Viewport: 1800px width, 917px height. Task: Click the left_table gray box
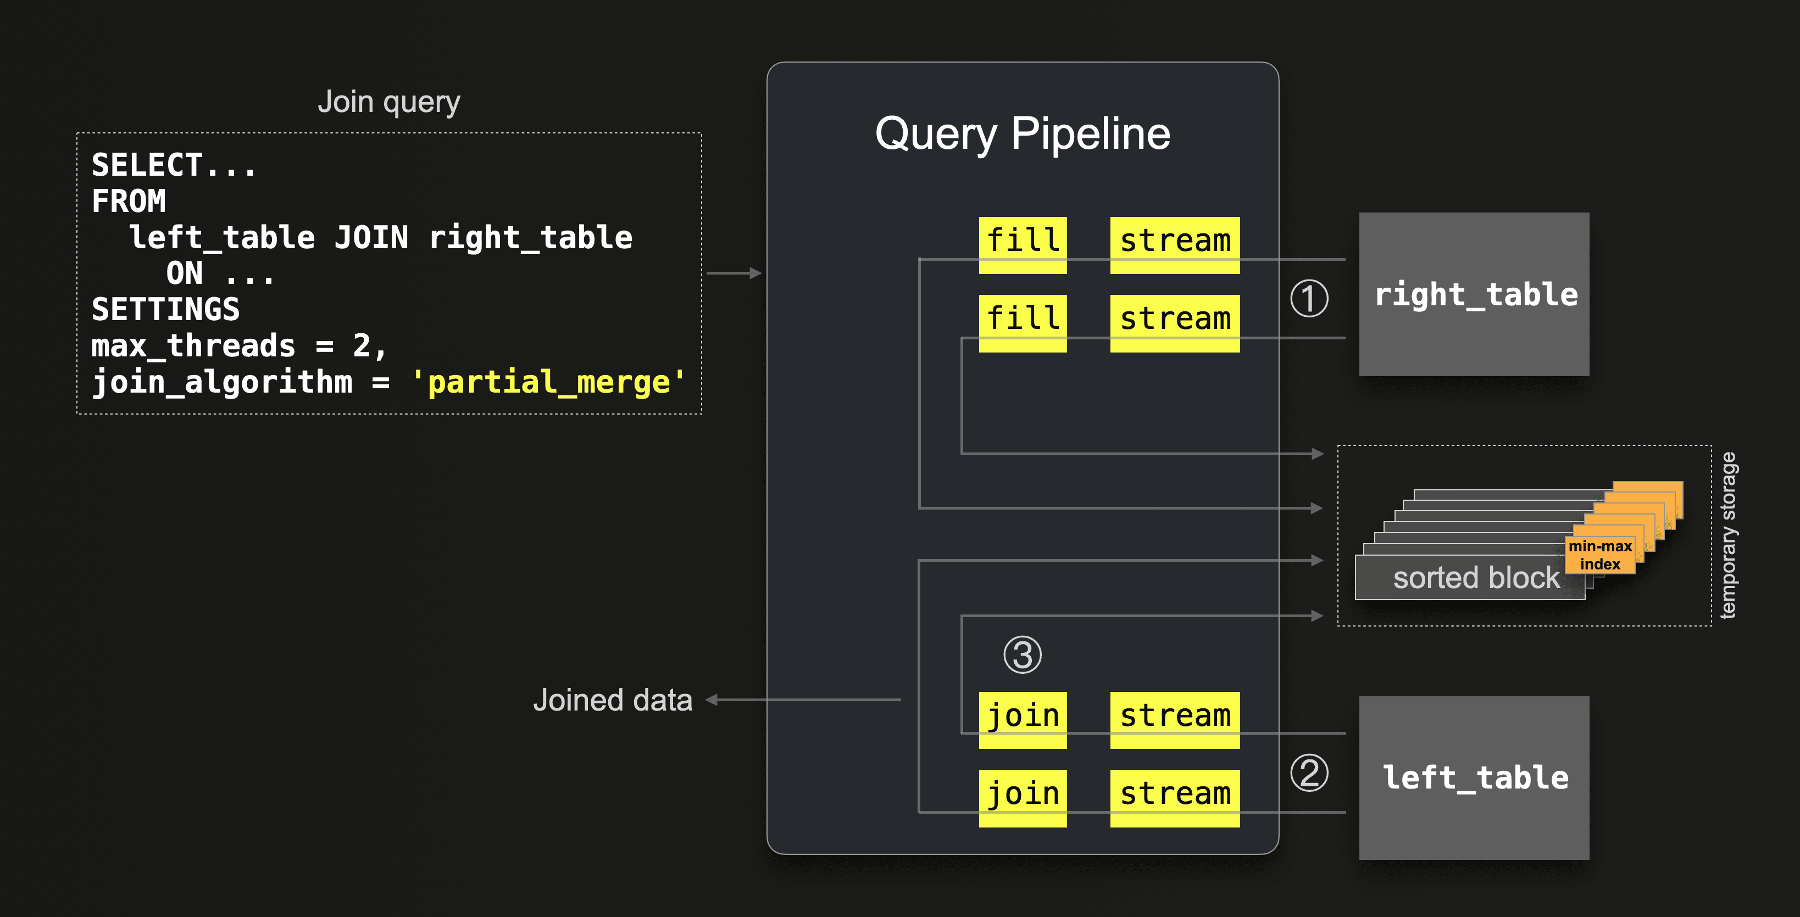pos(1474,778)
